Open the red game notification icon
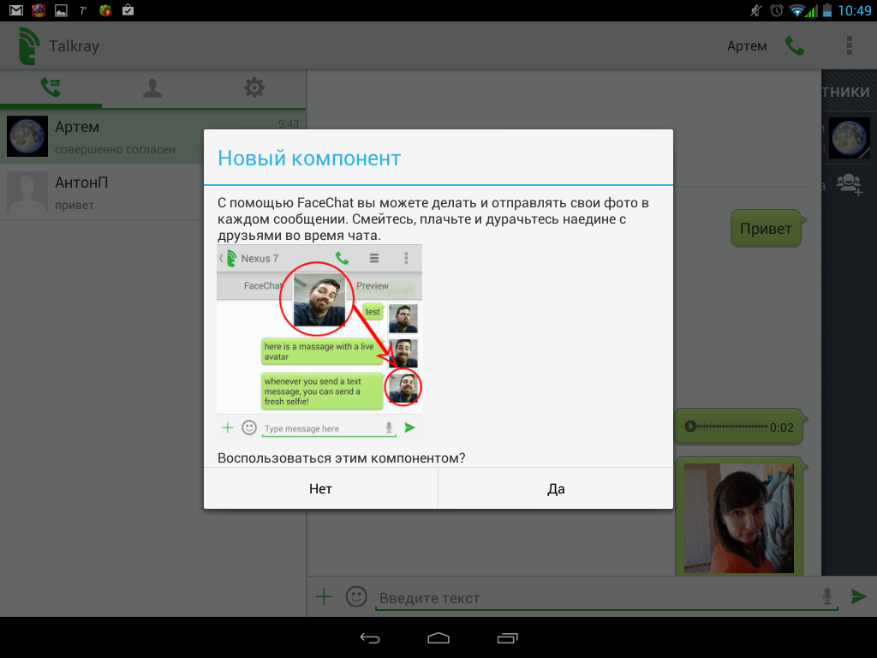The width and height of the screenshot is (877, 658). coord(38,10)
